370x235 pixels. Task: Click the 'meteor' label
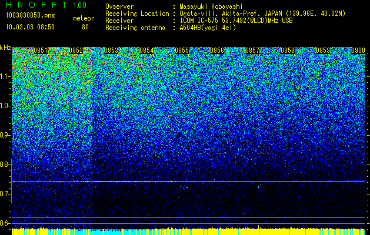pos(84,18)
